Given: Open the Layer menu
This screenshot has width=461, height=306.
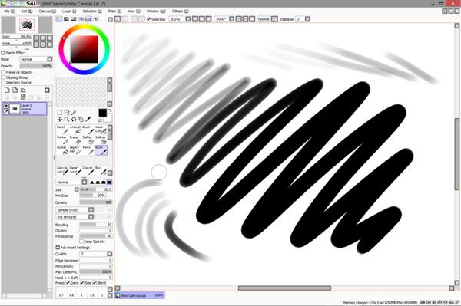Looking at the screenshot, I should (x=69, y=12).
